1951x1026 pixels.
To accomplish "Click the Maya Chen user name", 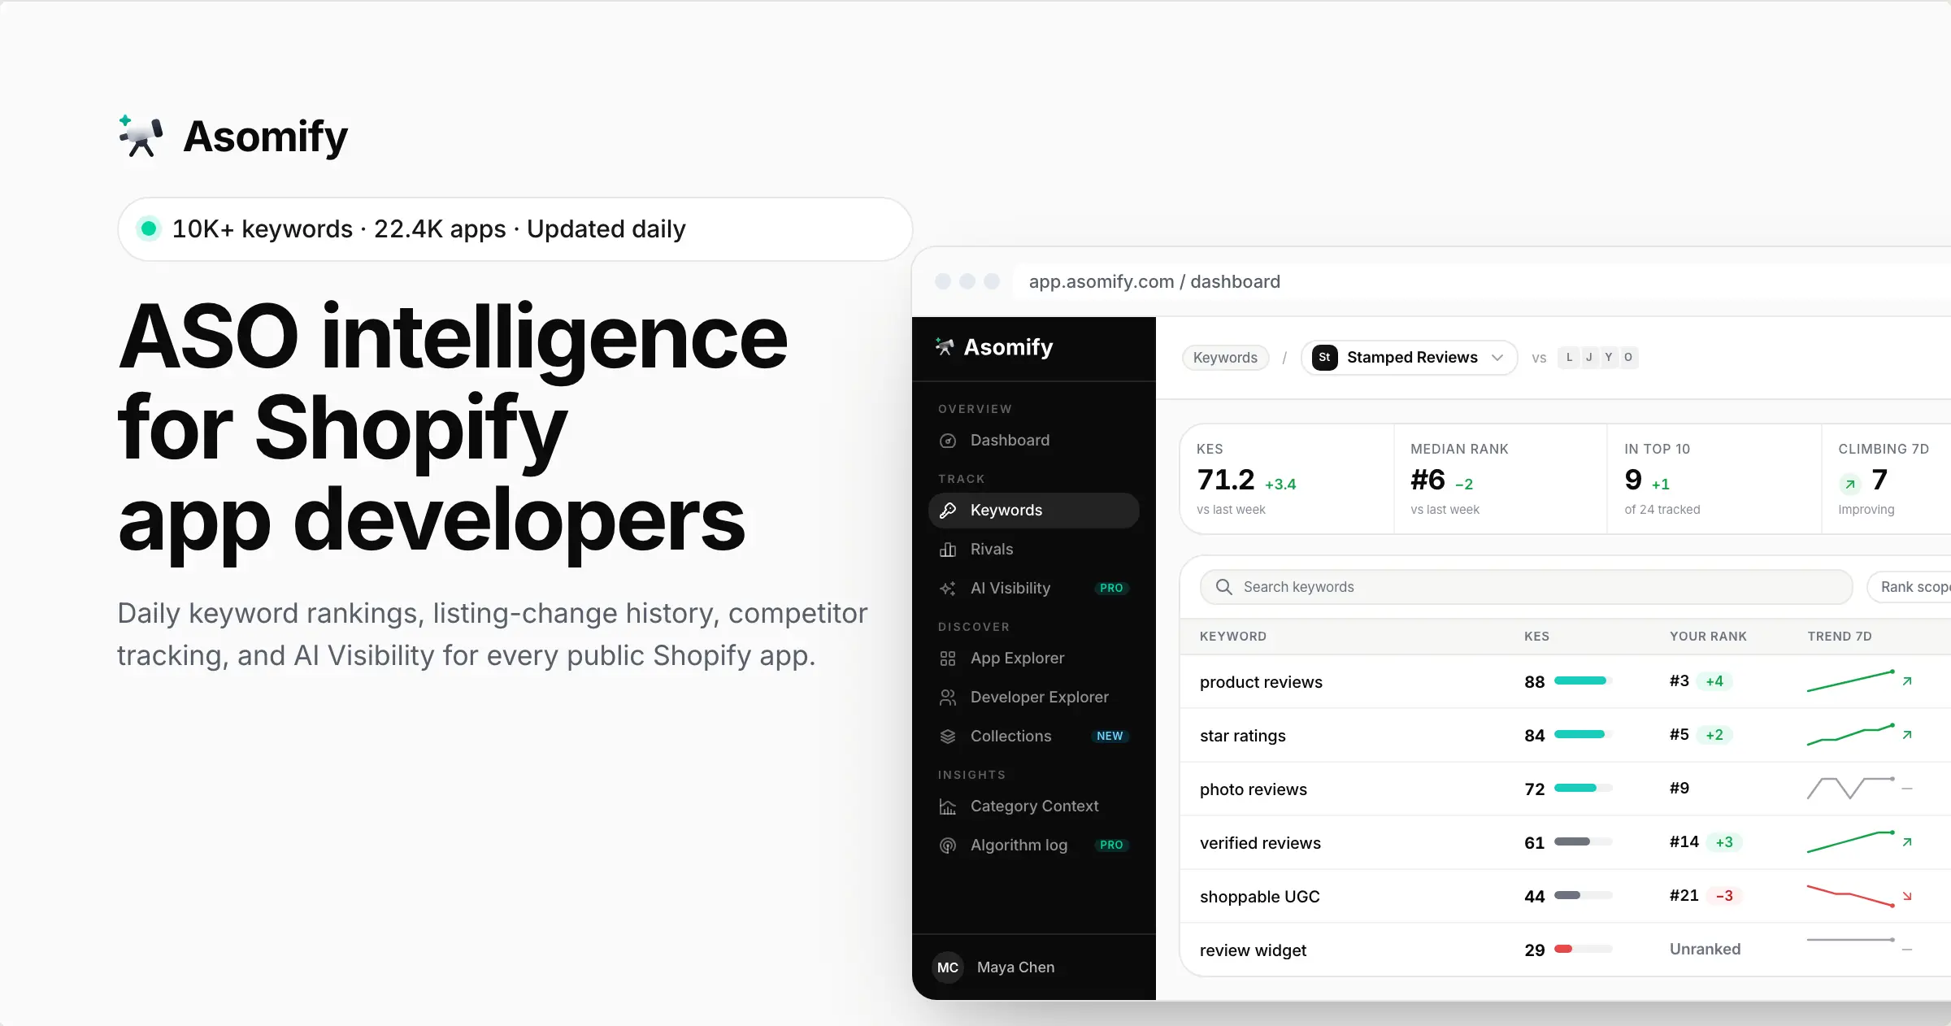I will [1016, 967].
